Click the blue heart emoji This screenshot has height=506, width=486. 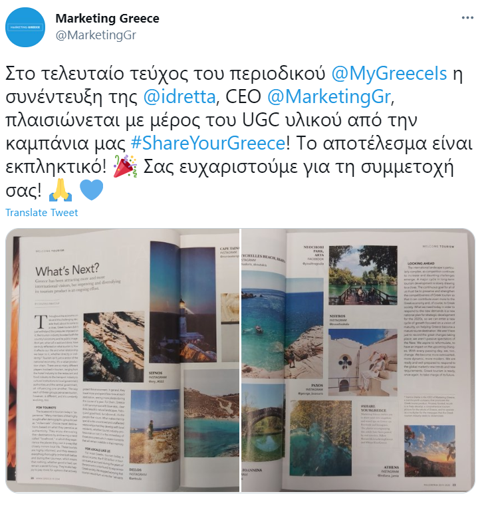pos(91,190)
